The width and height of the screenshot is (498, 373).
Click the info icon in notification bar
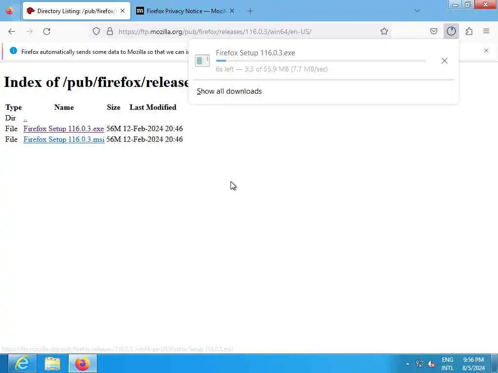pyautogui.click(x=13, y=51)
